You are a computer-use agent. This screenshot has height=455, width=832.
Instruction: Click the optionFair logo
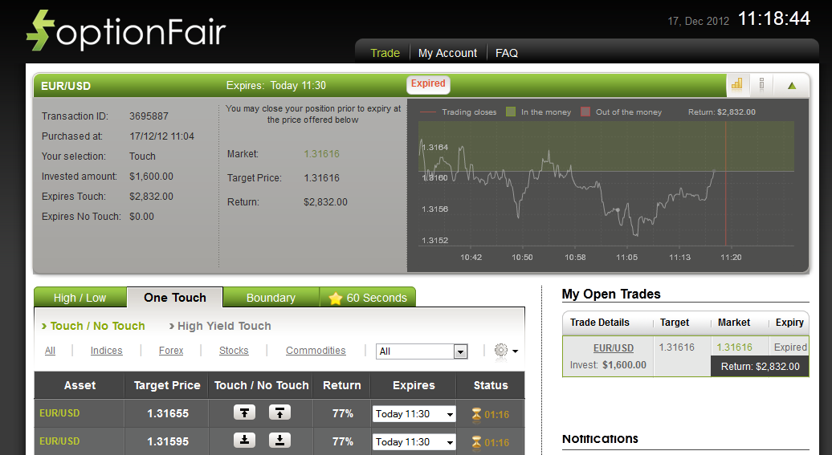pos(126,31)
